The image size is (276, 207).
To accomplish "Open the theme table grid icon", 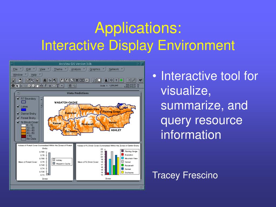I will coord(37,80).
